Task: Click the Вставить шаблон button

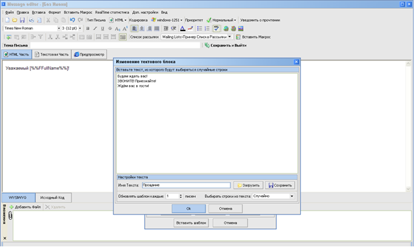Action: click(191, 223)
